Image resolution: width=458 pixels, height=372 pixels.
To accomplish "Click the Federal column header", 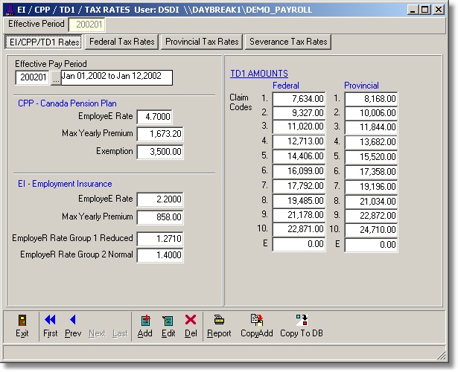I will (286, 86).
